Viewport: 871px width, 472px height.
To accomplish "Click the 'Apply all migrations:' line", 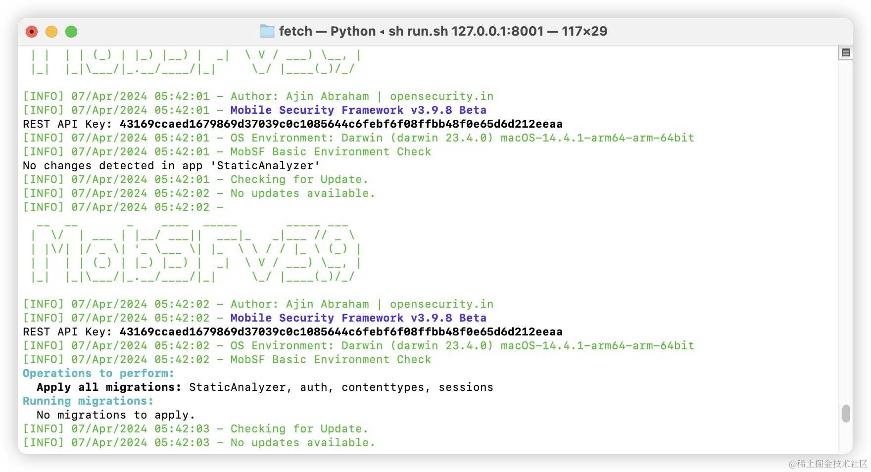I will (265, 387).
